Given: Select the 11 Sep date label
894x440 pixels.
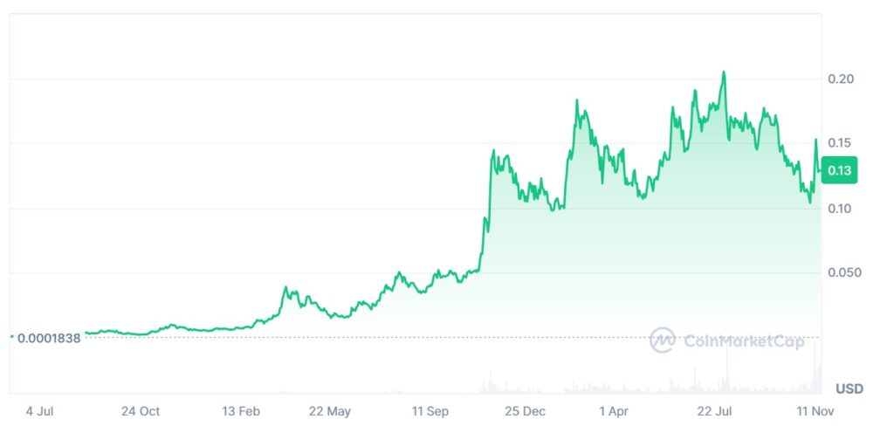Looking at the screenshot, I should (430, 410).
